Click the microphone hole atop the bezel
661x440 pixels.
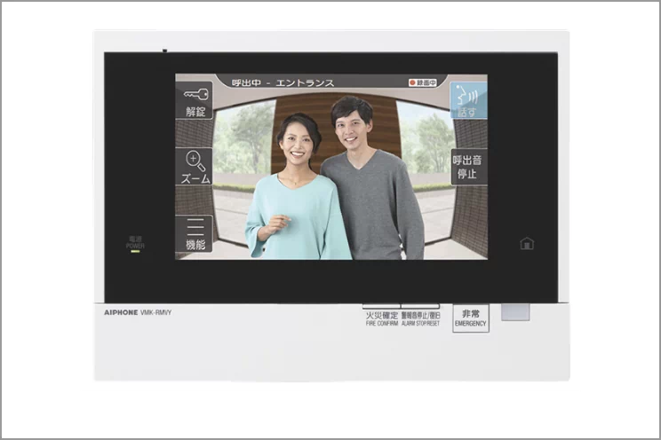coord(165,51)
